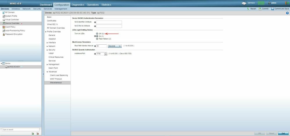290x136 pixels.
Task: Open the Wireless sub-menu
Action: pyautogui.click(x=16, y=9)
